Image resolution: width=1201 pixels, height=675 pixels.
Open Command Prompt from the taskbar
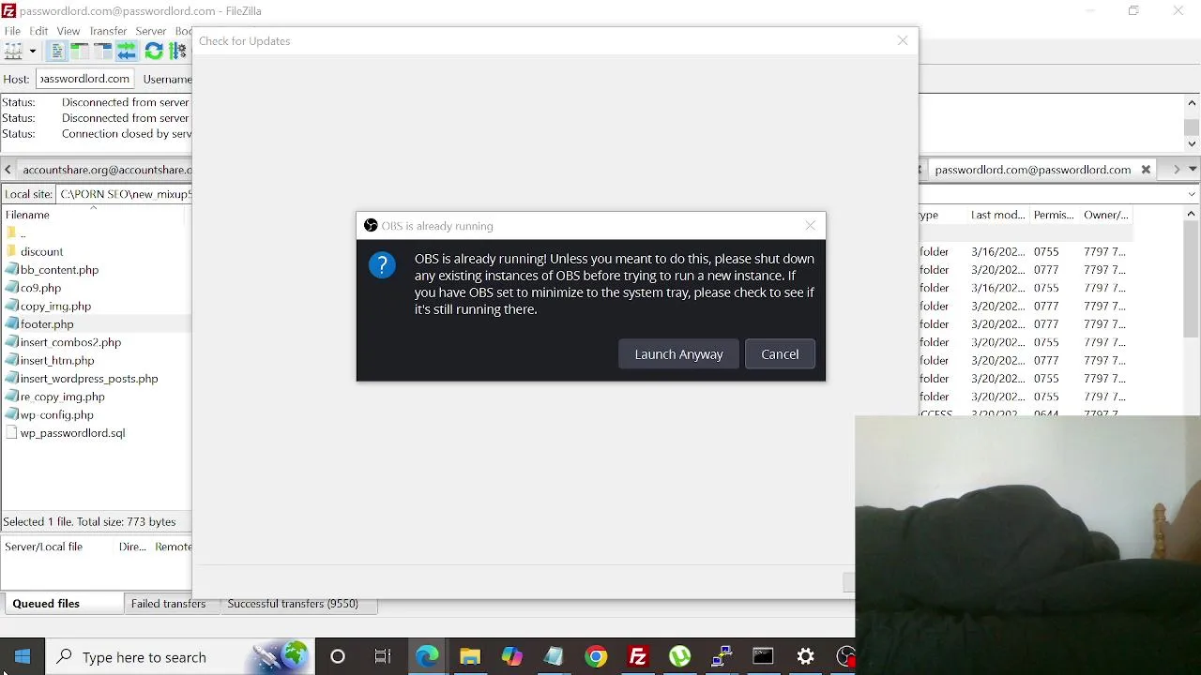click(763, 657)
